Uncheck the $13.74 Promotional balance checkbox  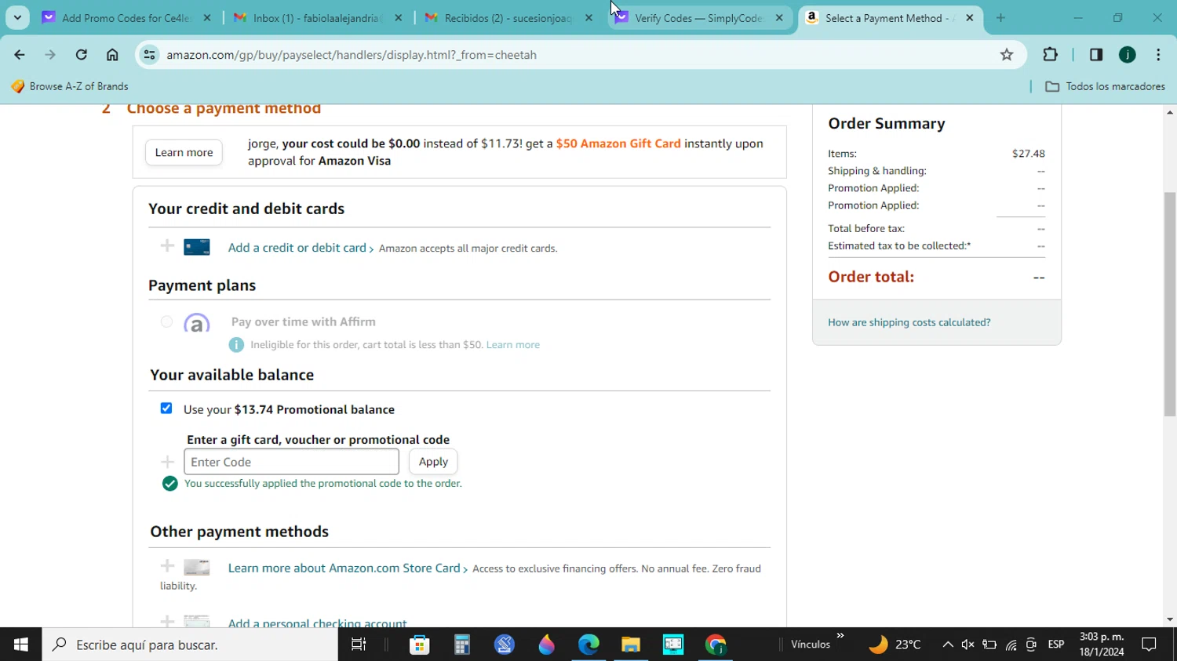tap(166, 409)
